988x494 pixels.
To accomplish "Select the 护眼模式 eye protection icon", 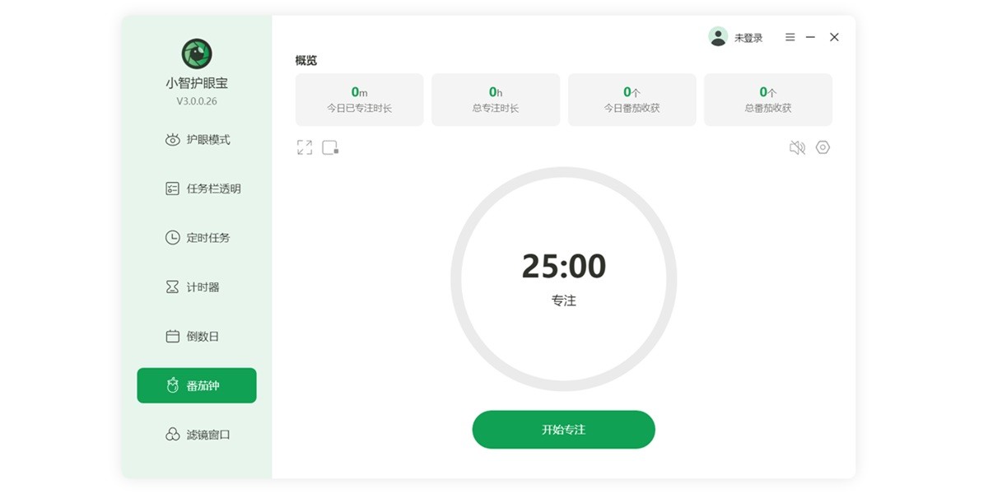I will [x=172, y=139].
